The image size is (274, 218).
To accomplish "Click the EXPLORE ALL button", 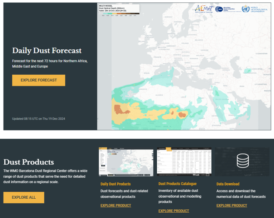I will click(x=24, y=198).
